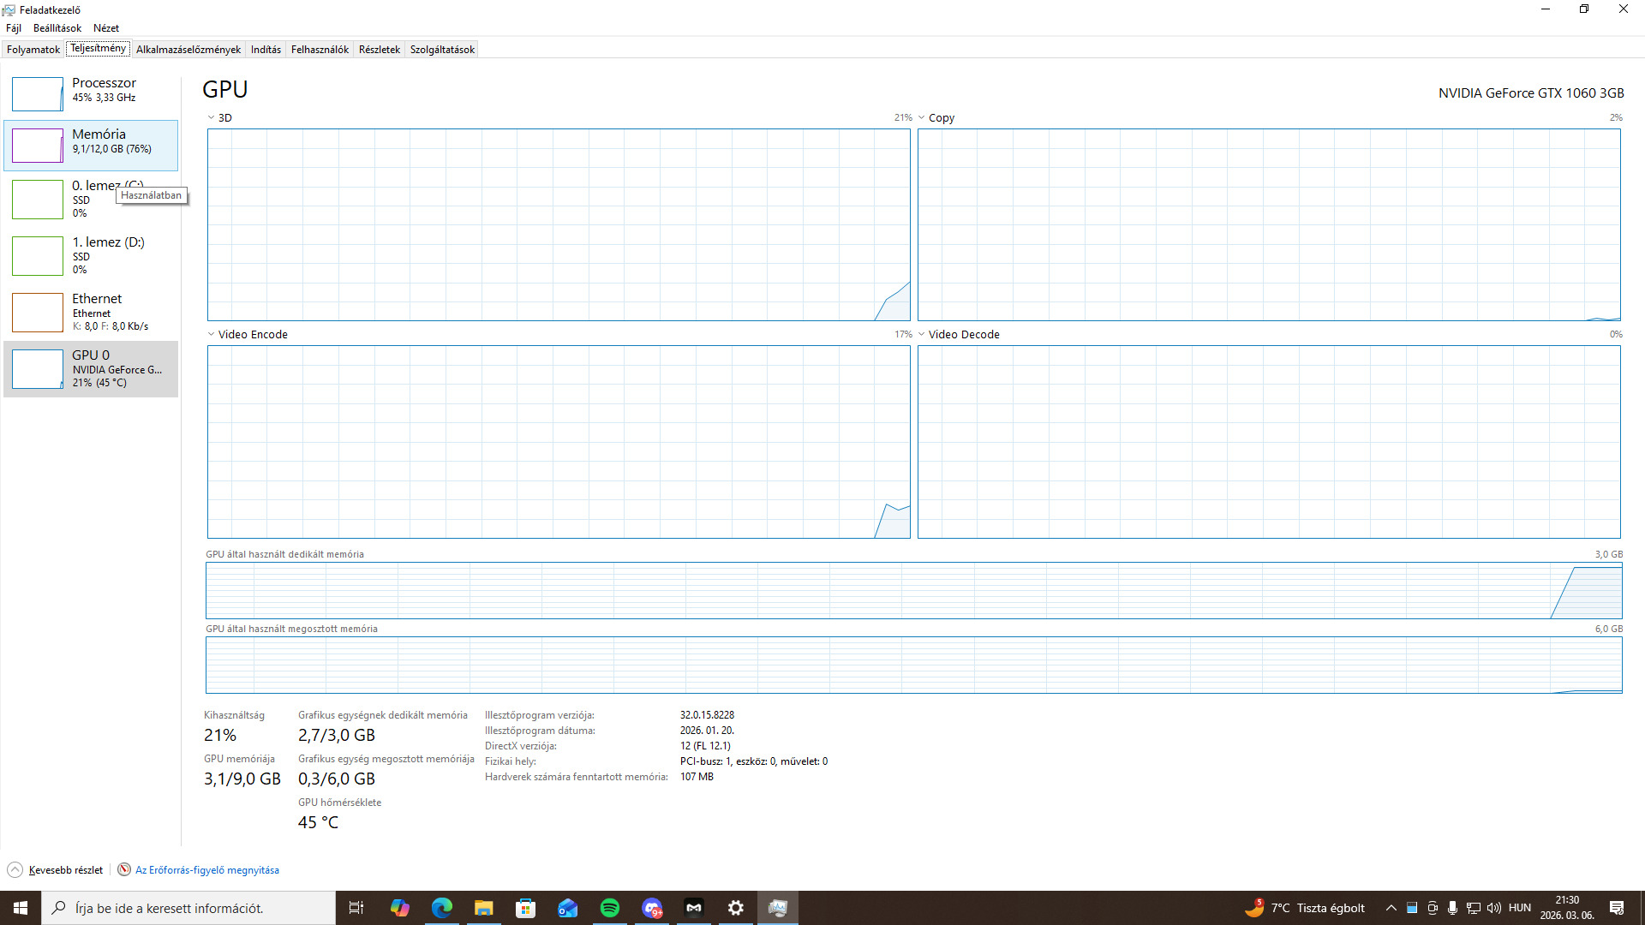The height and width of the screenshot is (925, 1645).
Task: Switch to the Folyamatok tab
Action: click(x=33, y=50)
